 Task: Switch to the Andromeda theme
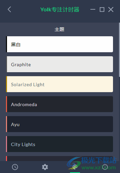click(x=59, y=104)
